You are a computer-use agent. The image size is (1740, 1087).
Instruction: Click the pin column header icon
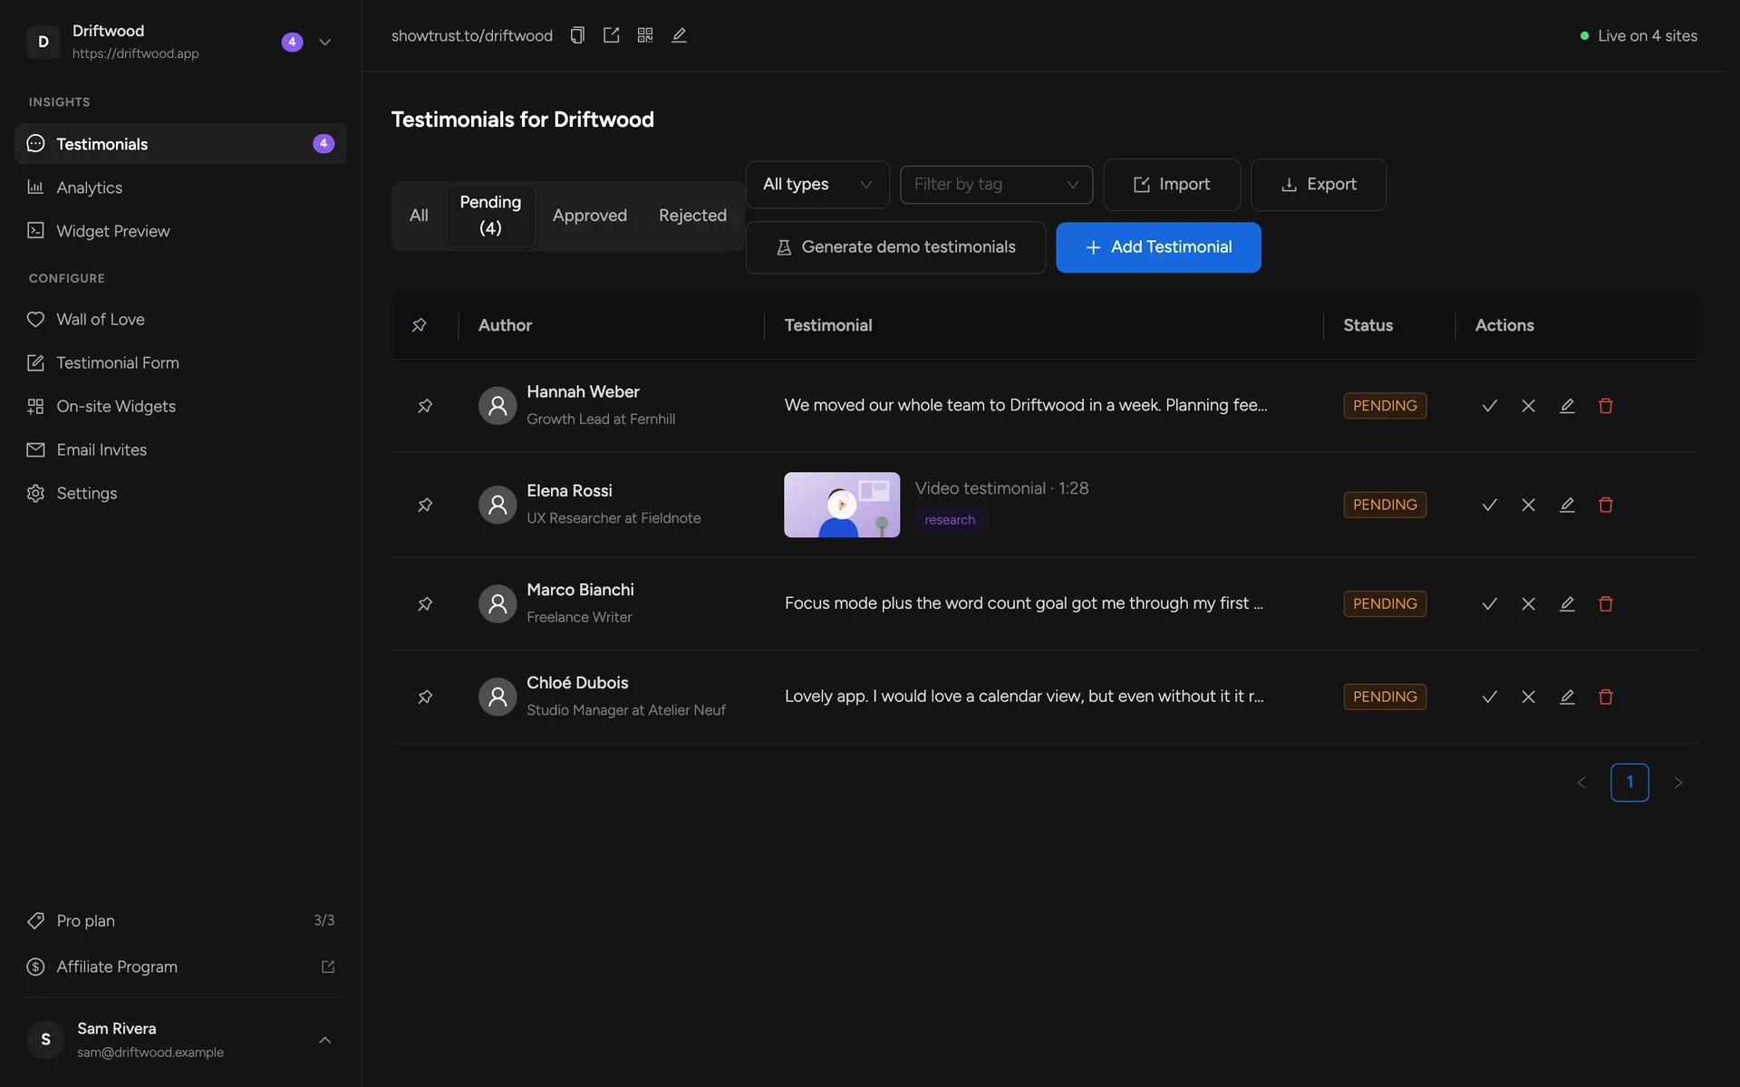click(x=419, y=325)
